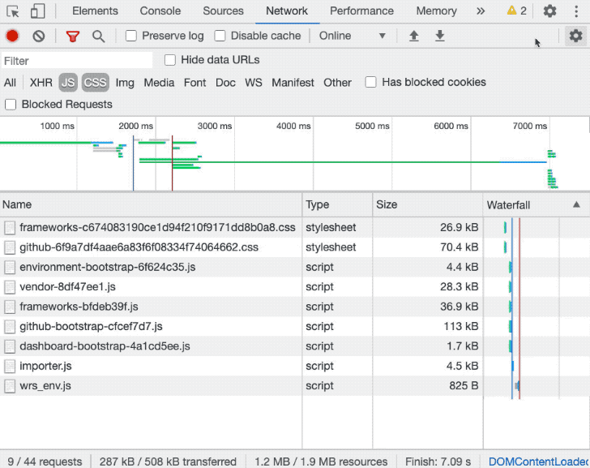590x468 pixels.
Task: Toggle Waterfall column sort arrow
Action: [x=576, y=205]
